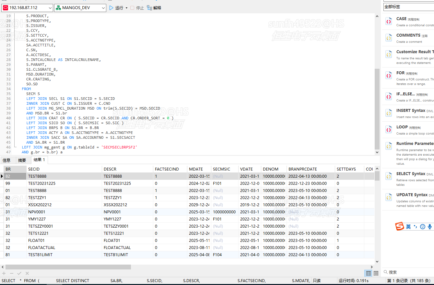This screenshot has width=434, height=285.
Task: Expand the Run button dropdown arrow
Action: point(126,8)
